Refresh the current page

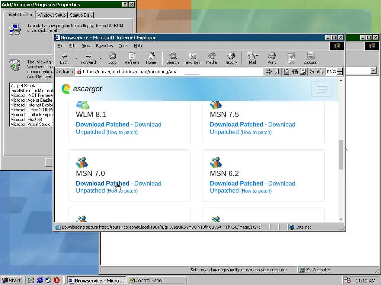pos(132,59)
